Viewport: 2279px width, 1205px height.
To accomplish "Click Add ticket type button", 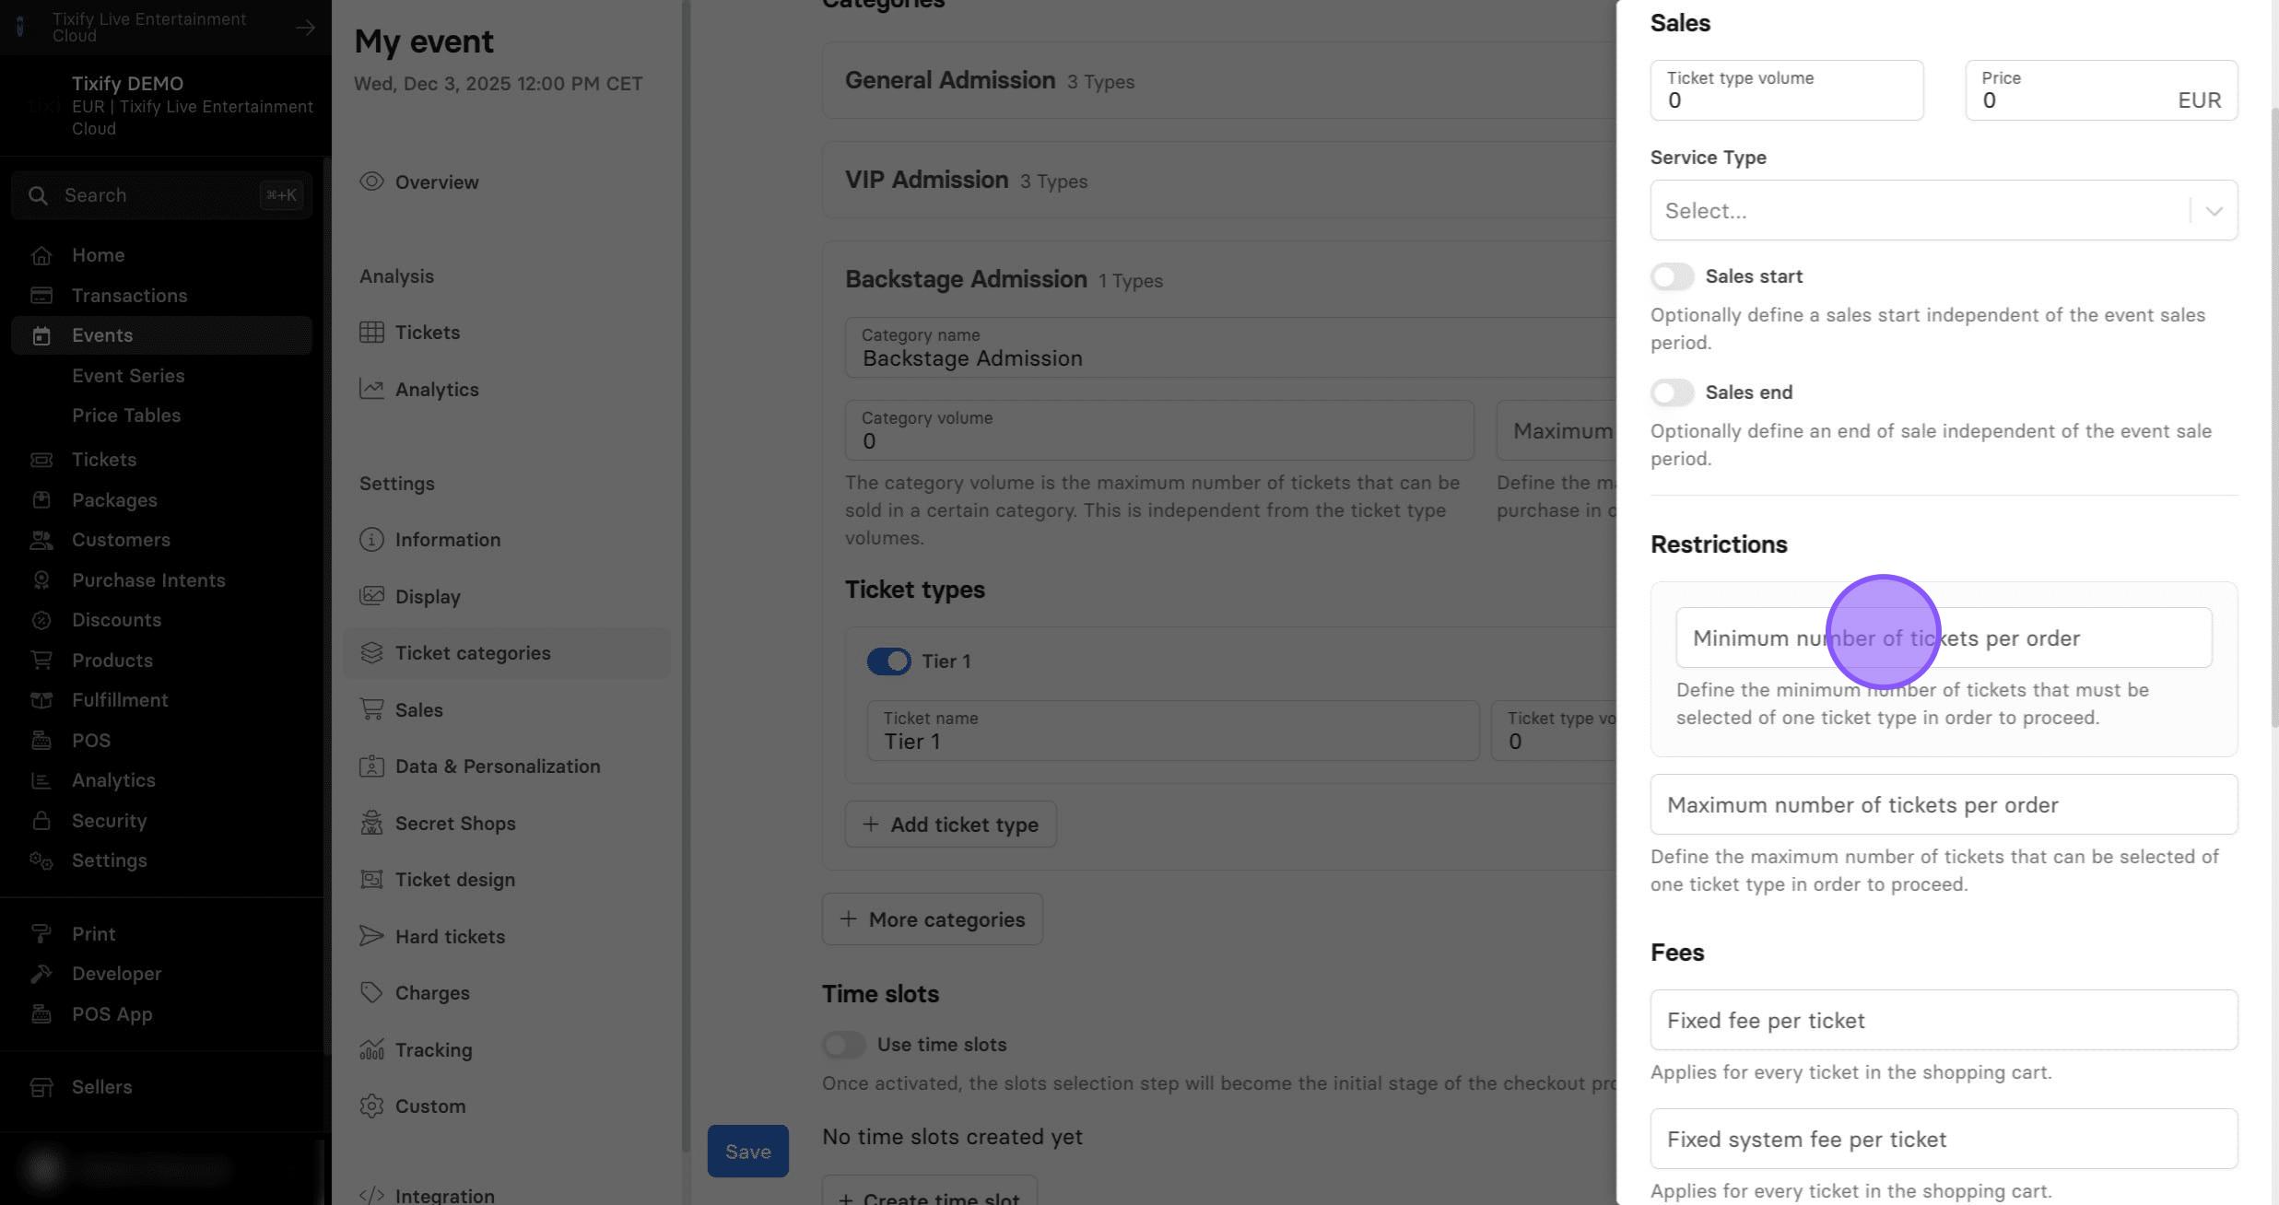I will tap(950, 825).
